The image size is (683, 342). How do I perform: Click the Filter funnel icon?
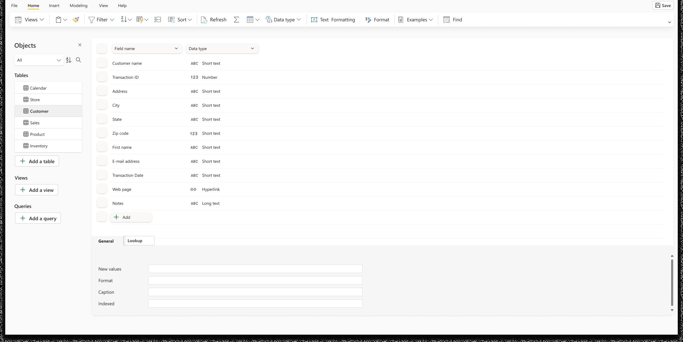91,20
